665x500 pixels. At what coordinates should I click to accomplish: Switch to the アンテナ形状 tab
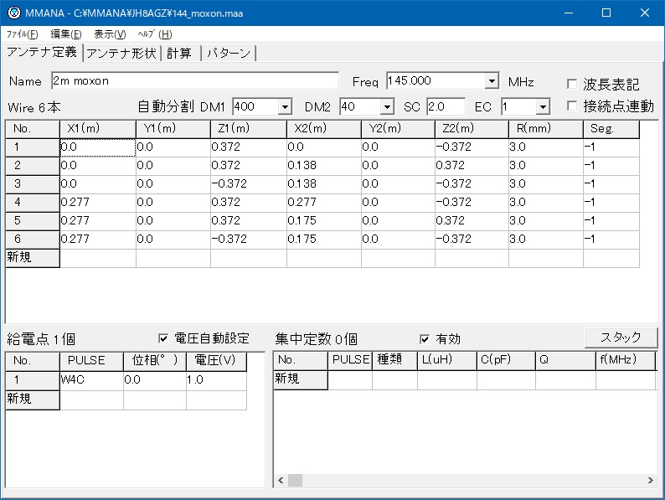pos(121,53)
